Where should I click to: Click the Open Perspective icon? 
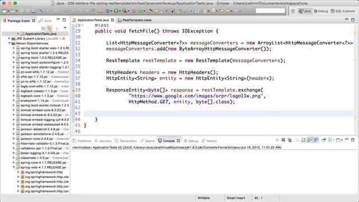coord(293,11)
